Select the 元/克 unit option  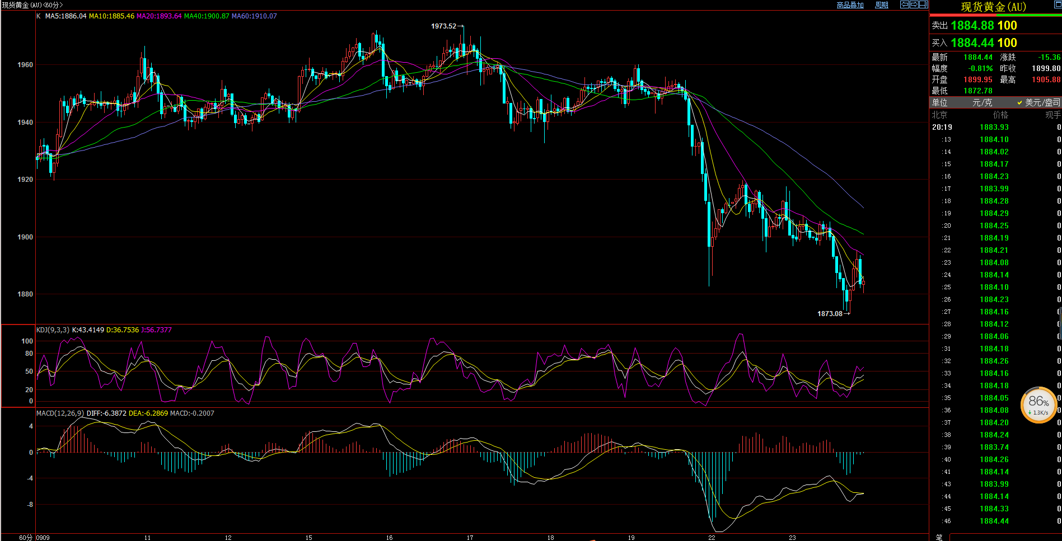click(x=982, y=102)
